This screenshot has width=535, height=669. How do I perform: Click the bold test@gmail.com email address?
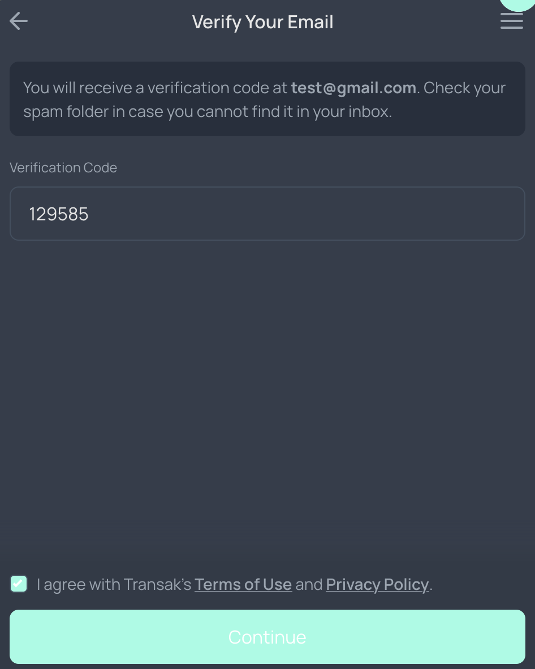(x=353, y=88)
